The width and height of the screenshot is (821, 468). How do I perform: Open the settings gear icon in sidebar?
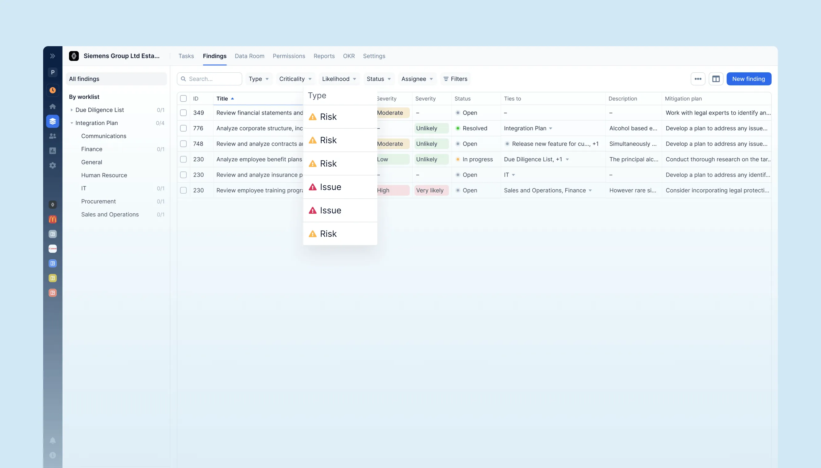(x=52, y=165)
